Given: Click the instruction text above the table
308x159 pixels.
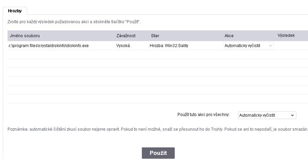Looking at the screenshot, I should [x=74, y=22].
